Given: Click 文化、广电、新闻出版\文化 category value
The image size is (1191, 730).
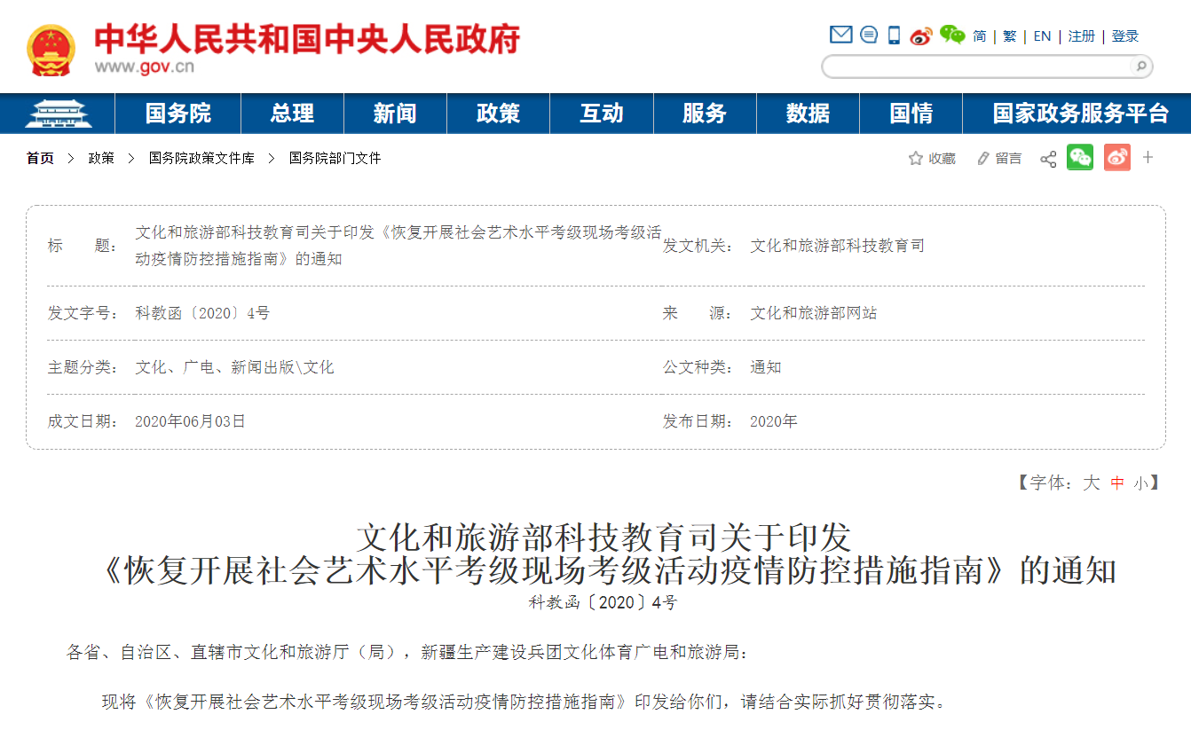Looking at the screenshot, I should click(x=234, y=367).
